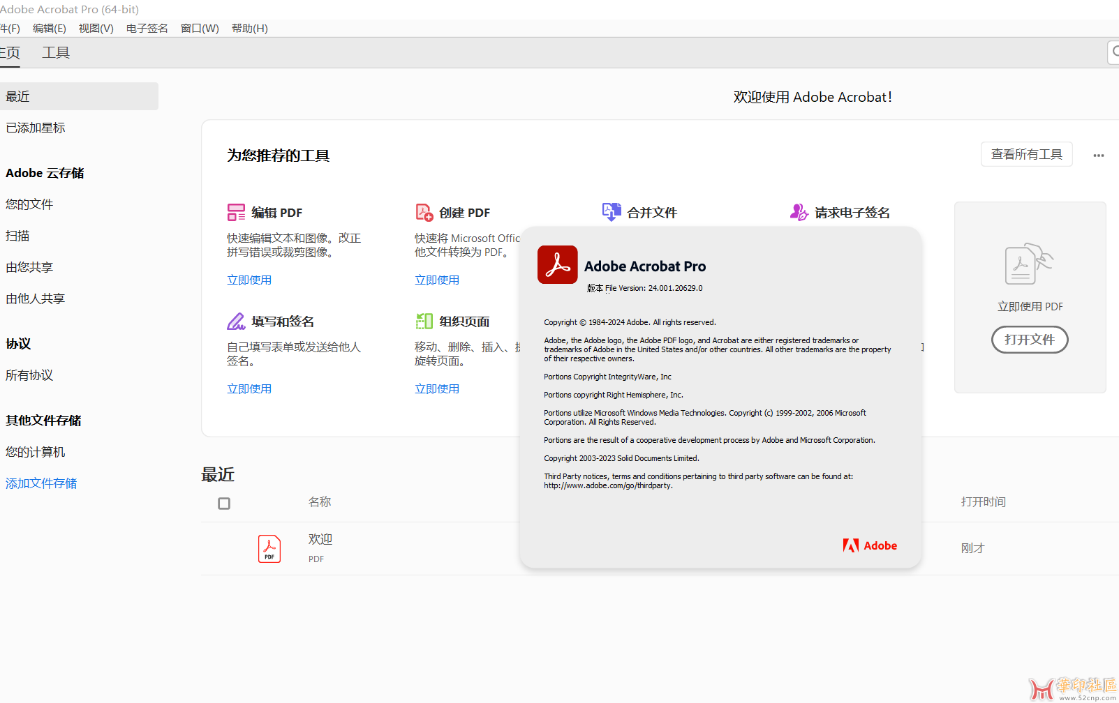Select 最近 in the left sidebar
This screenshot has height=703, width=1119.
(79, 96)
